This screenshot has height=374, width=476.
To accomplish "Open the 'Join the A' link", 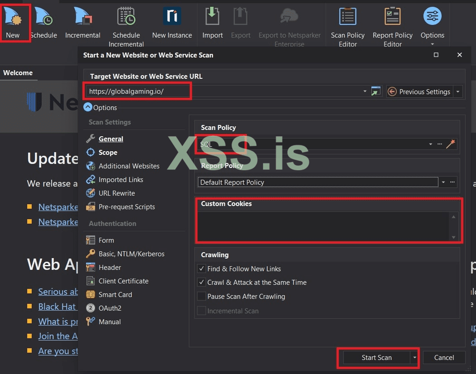I will 58,336.
